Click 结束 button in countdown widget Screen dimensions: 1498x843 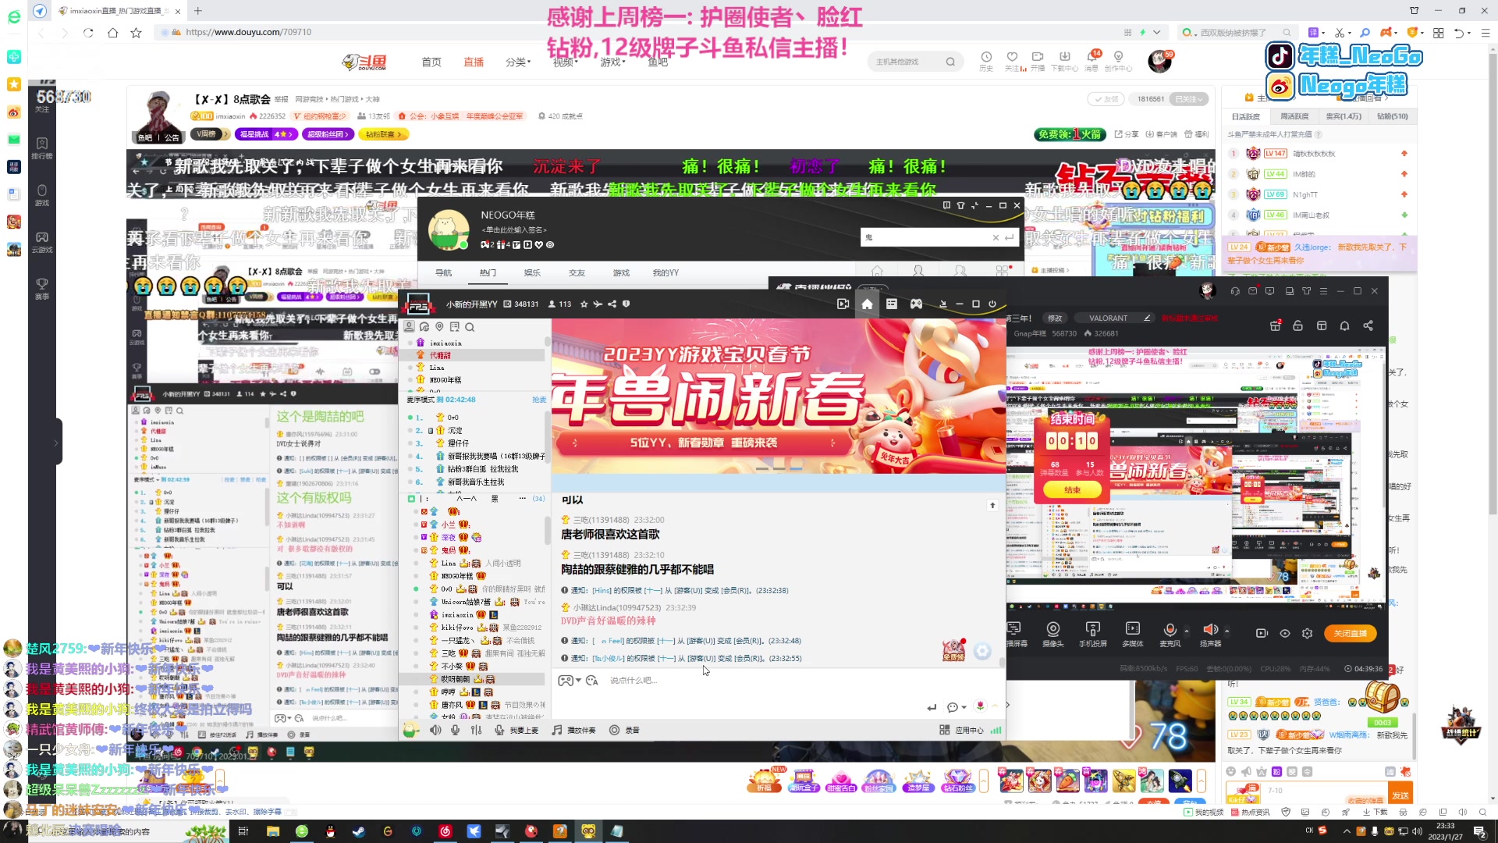tap(1072, 490)
